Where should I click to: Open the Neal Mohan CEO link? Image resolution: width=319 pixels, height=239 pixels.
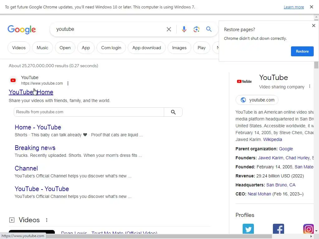coord(259,194)
